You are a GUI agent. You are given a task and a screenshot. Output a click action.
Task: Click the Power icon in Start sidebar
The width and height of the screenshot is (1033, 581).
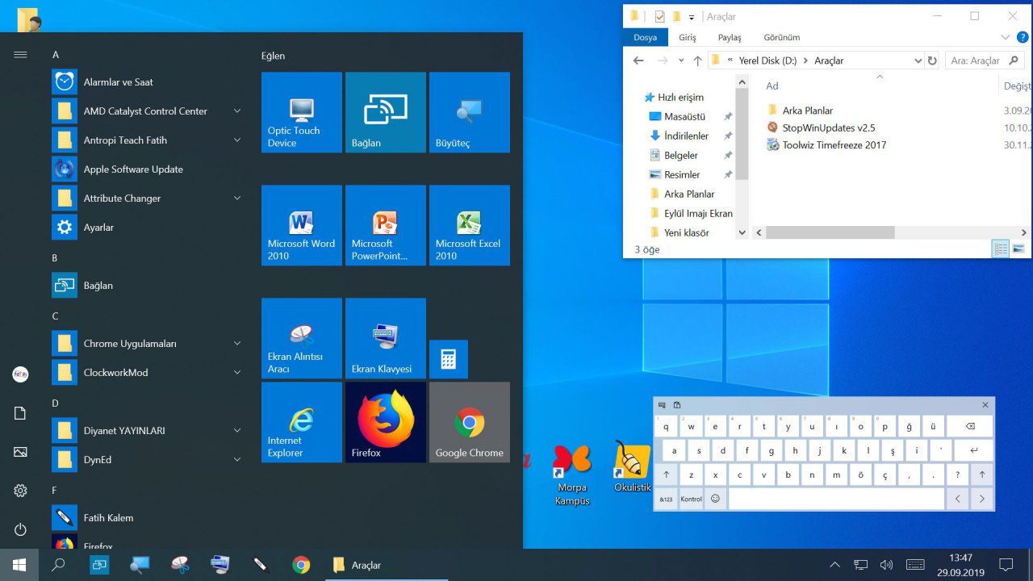[x=20, y=529]
